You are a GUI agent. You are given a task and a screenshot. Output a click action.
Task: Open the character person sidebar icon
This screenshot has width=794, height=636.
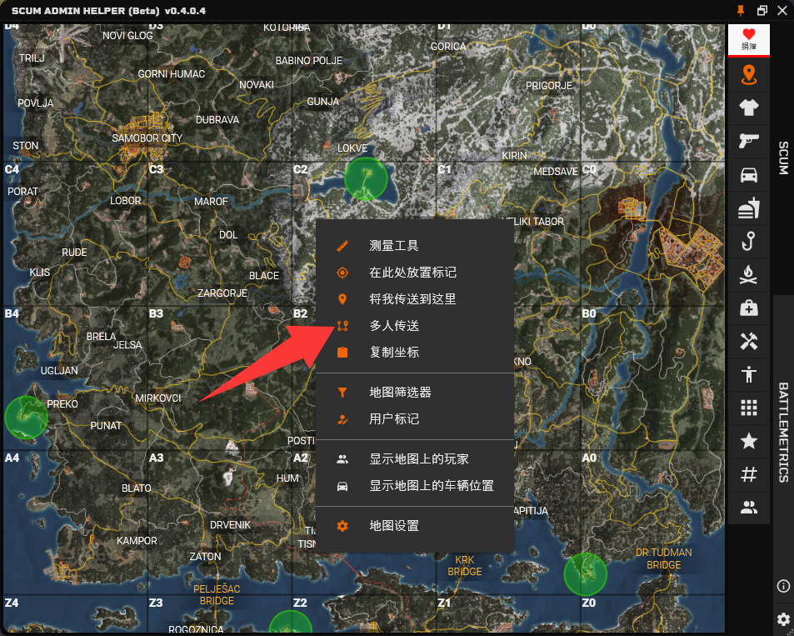point(748,374)
